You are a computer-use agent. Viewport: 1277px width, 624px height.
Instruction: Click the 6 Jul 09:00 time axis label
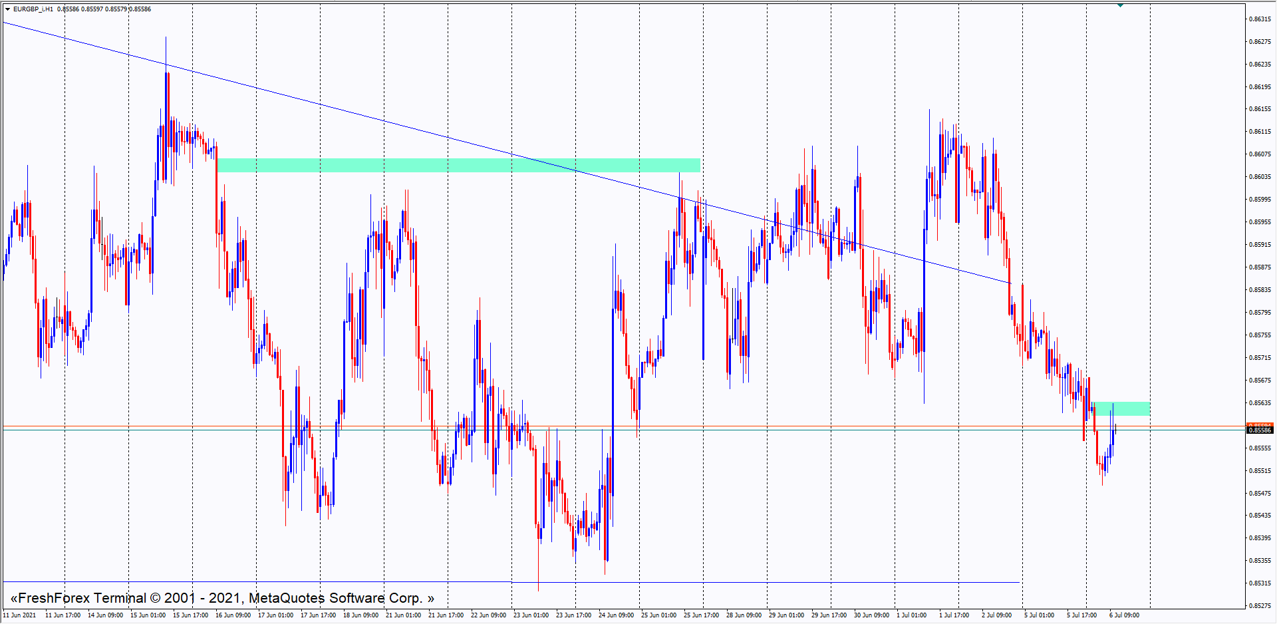point(1124,615)
